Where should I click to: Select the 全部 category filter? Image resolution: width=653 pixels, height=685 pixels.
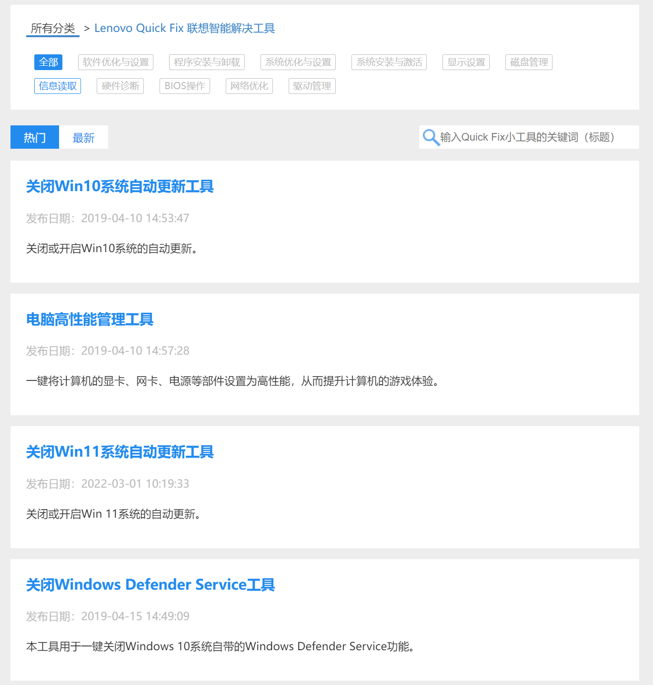click(x=49, y=62)
